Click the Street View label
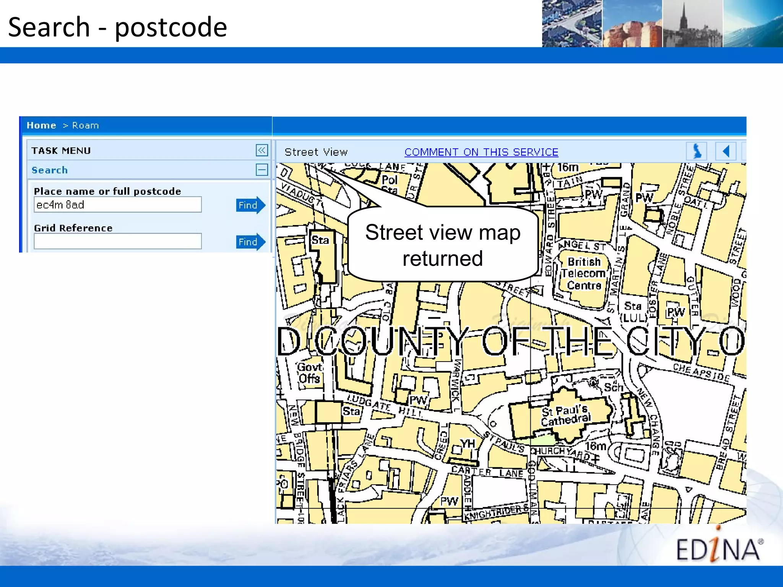Image resolution: width=783 pixels, height=587 pixels. 316,152
